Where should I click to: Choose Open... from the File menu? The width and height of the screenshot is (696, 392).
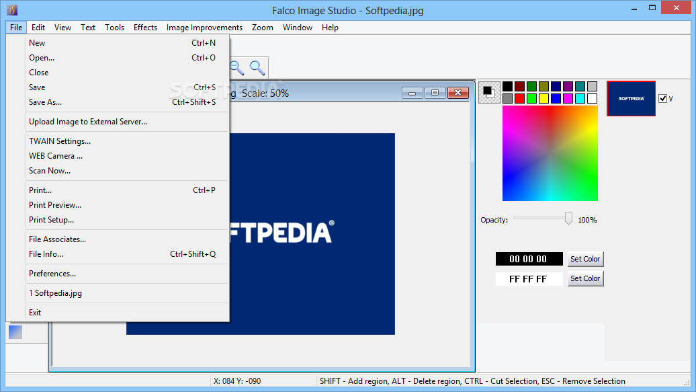coord(118,58)
